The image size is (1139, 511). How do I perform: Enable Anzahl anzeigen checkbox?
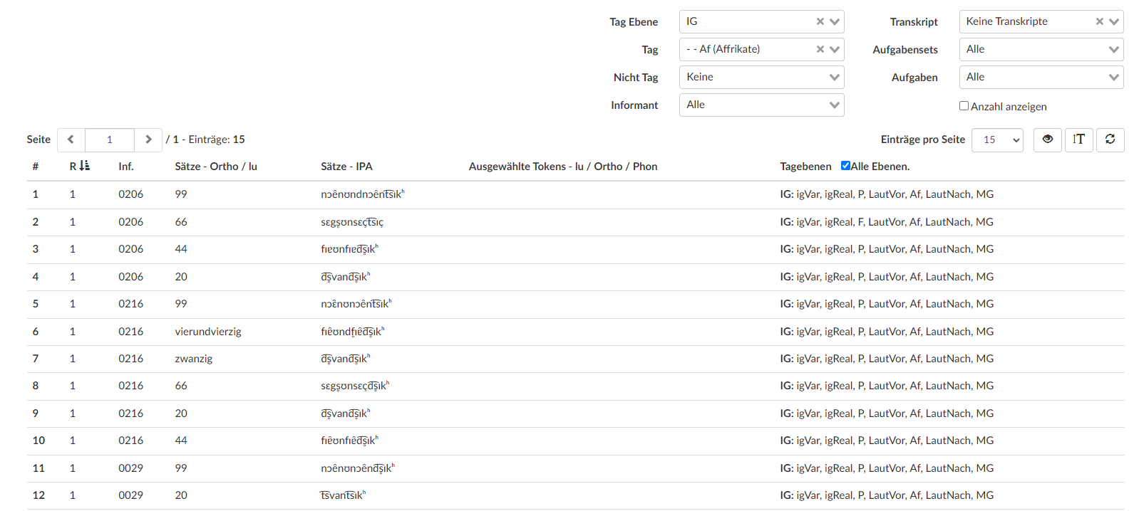pyautogui.click(x=964, y=106)
